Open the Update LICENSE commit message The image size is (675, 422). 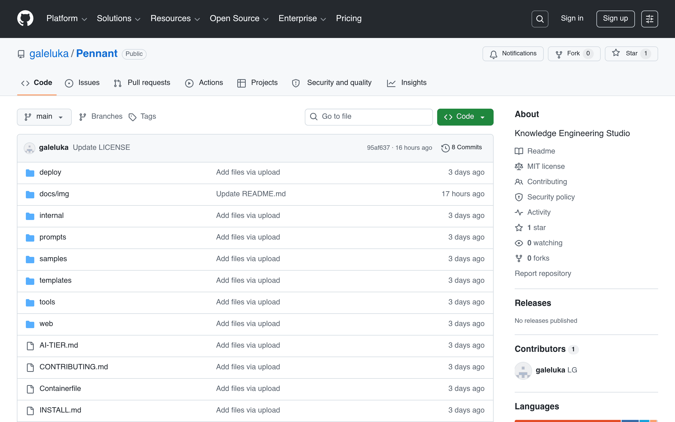pos(102,147)
